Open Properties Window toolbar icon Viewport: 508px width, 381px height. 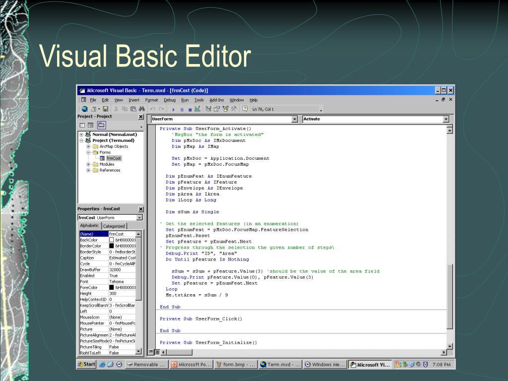[x=216, y=109]
